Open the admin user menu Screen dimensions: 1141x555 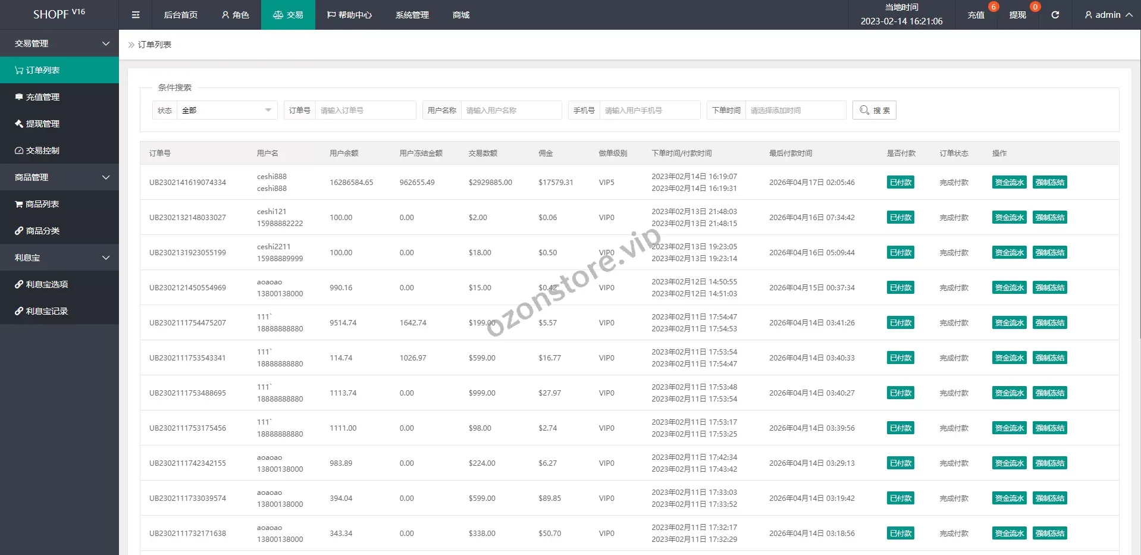(1108, 15)
